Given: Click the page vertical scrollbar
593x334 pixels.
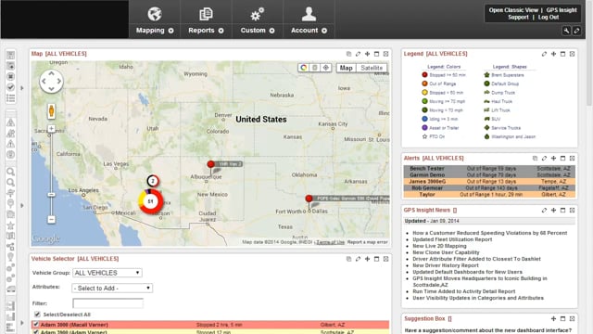Looking at the screenshot, I should tap(589, 53).
